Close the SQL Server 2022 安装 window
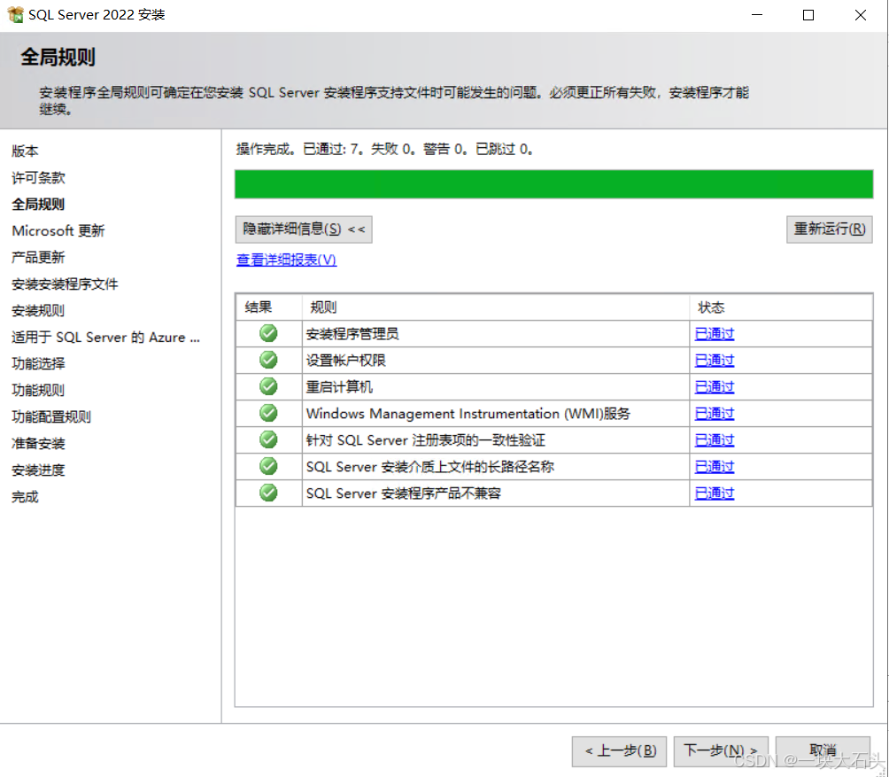Viewport: 889px width, 777px height. tap(860, 15)
